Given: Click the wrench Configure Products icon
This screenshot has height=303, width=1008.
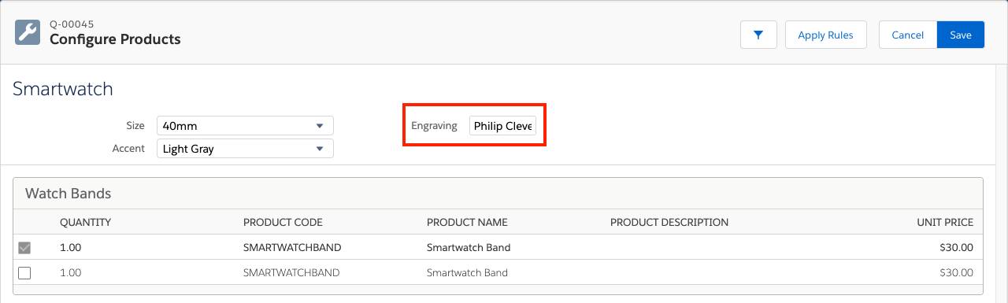Looking at the screenshot, I should tap(28, 32).
